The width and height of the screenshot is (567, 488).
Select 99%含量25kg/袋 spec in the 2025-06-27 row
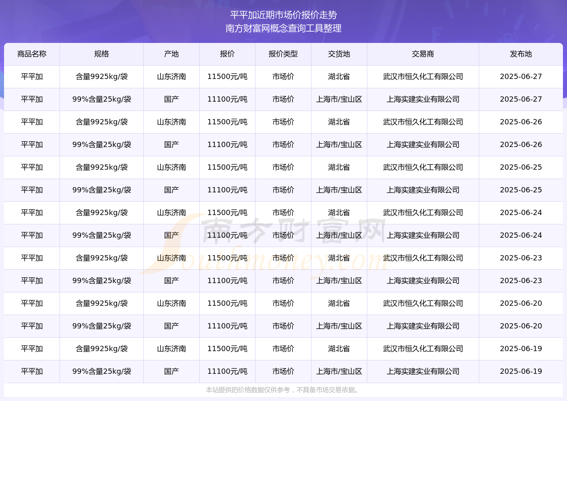[102, 99]
